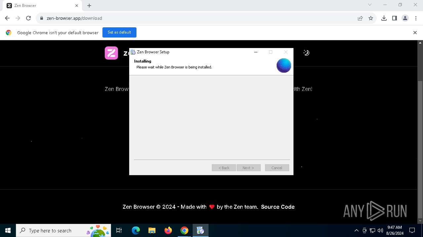Screen dimensions: 423x237
Task: Open the Chrome profile avatar
Action: (405, 18)
